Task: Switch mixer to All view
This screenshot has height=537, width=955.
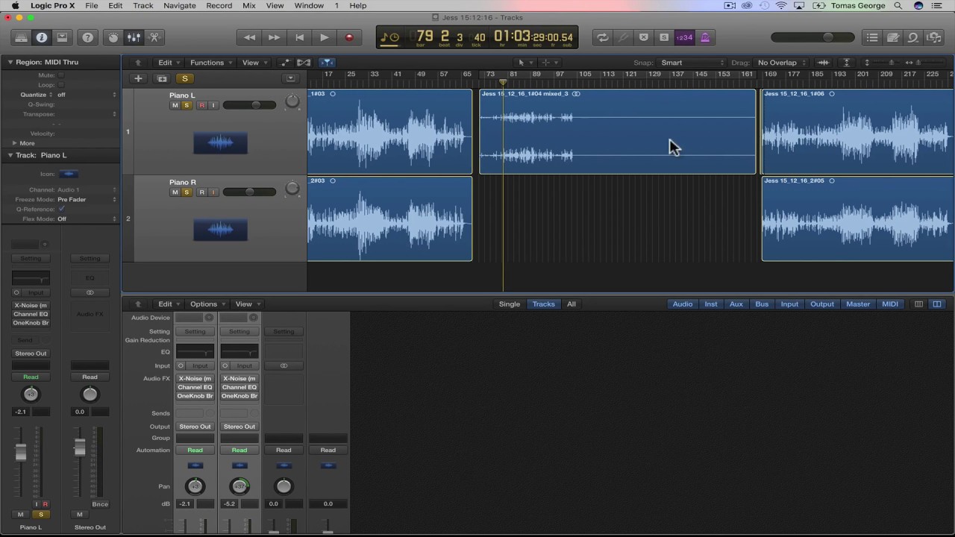Action: [x=572, y=304]
